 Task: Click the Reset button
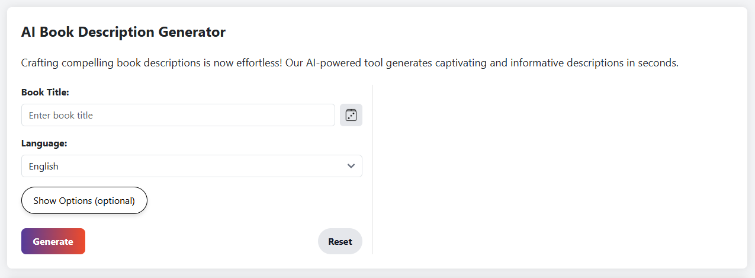[x=340, y=241]
